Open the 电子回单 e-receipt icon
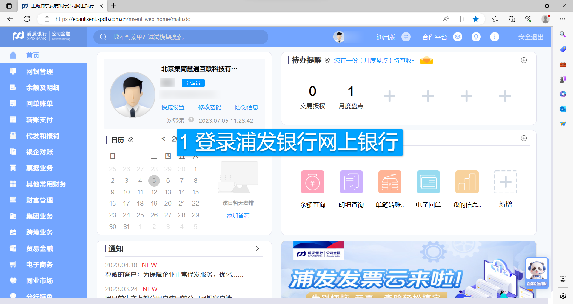This screenshot has width=573, height=304. (x=428, y=182)
